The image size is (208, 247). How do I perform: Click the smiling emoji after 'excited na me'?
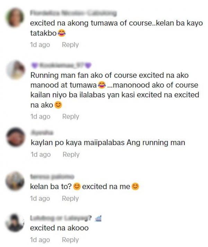click(135, 186)
